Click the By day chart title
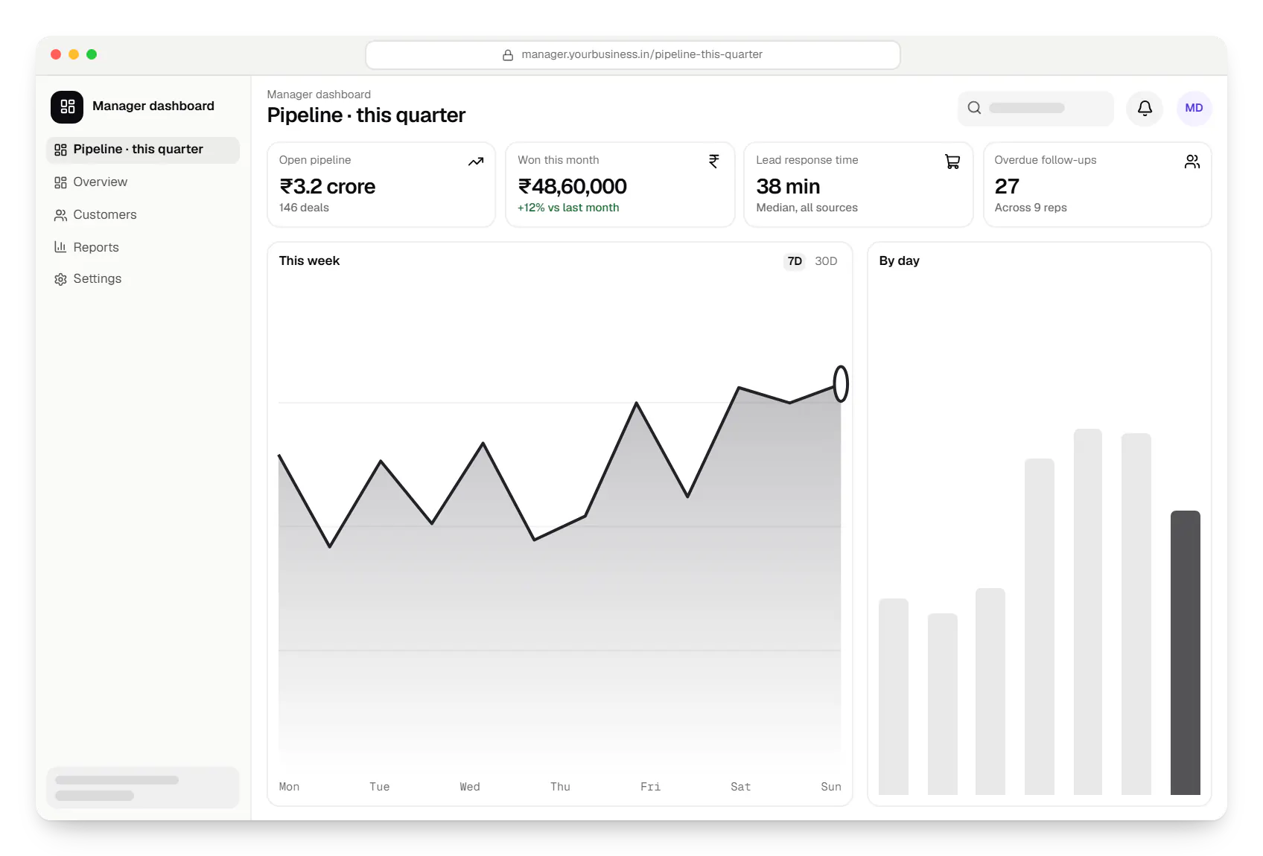 pyautogui.click(x=899, y=261)
